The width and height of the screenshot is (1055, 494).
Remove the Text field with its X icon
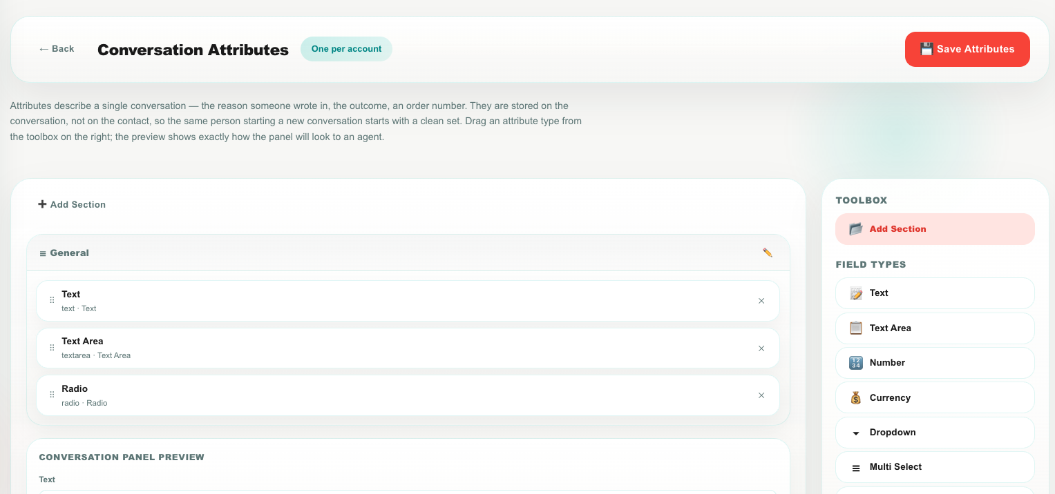tap(761, 301)
